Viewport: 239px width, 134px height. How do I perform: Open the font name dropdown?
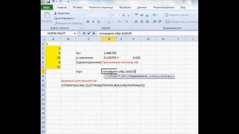pyautogui.click(x=109, y=15)
